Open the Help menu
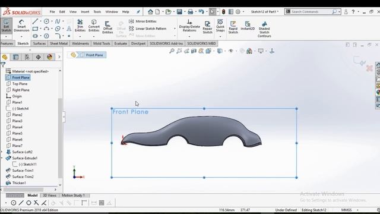The height and width of the screenshot is (214, 380). click(x=125, y=12)
